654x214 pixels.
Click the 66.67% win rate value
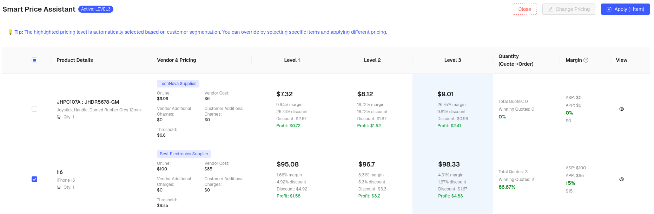[507, 187]
